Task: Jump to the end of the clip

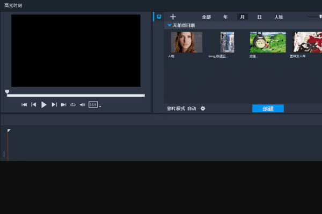Action: (63, 105)
